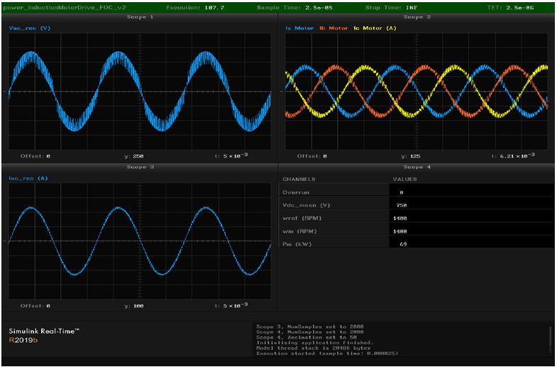Click the Sample Time readout in header
The image size is (557, 367).
(x=294, y=7)
